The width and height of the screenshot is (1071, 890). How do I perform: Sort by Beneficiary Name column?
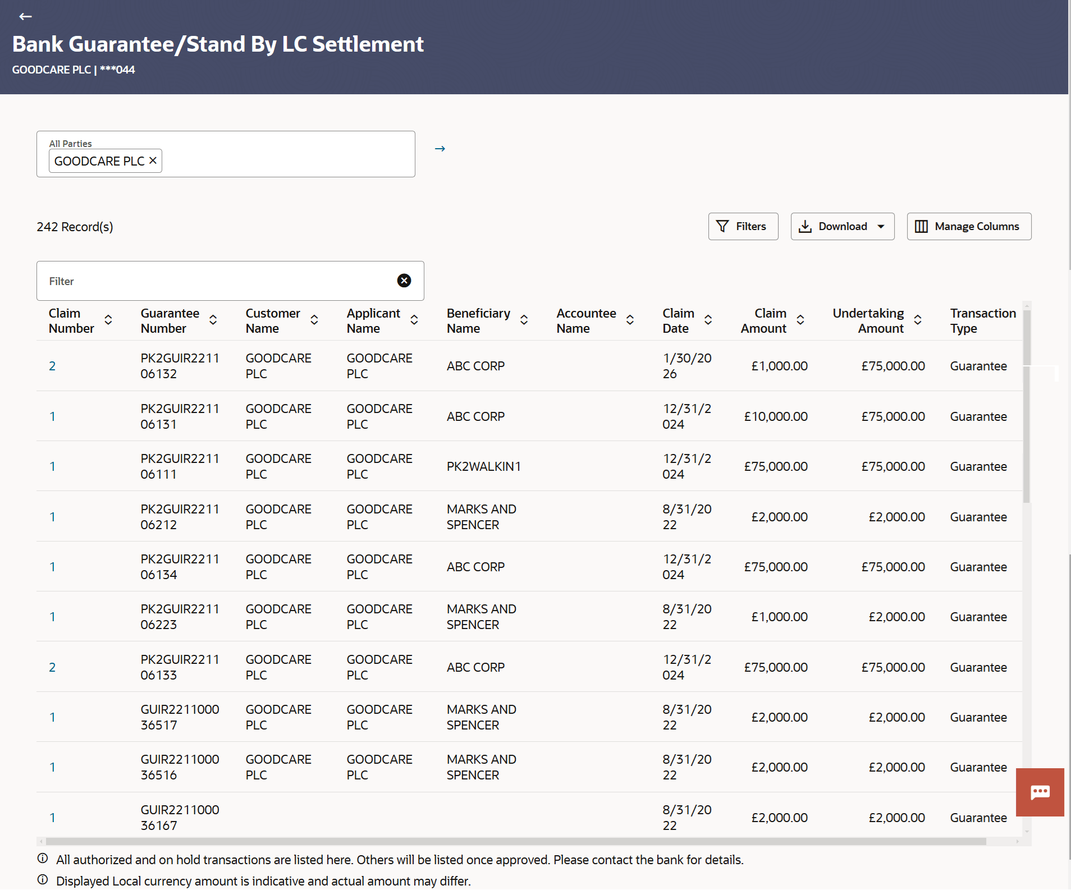[x=524, y=320]
